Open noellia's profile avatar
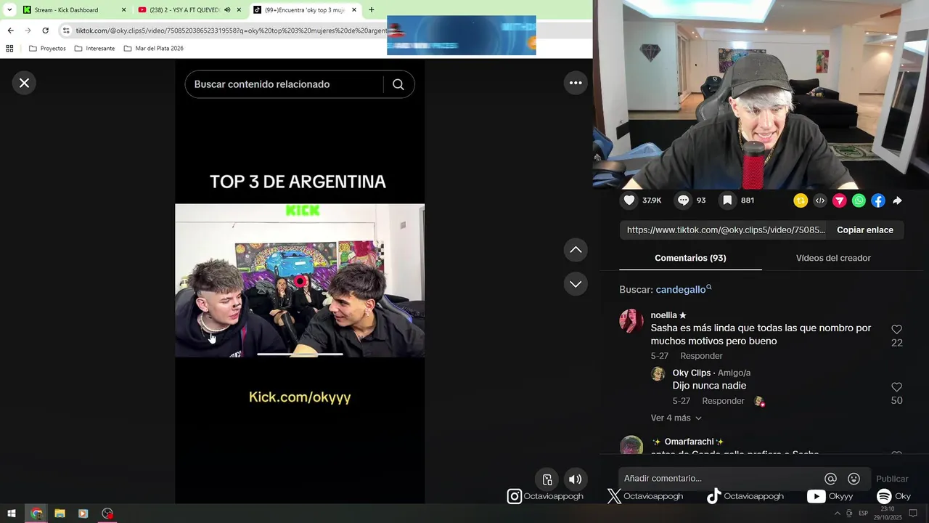The width and height of the screenshot is (929, 523). coord(631,321)
